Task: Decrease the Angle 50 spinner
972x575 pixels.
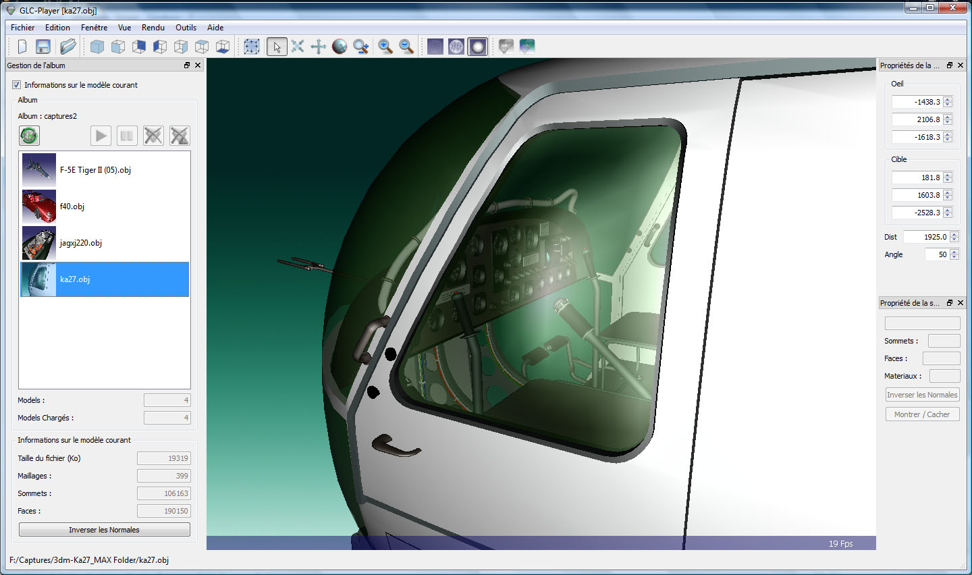Action: (954, 257)
